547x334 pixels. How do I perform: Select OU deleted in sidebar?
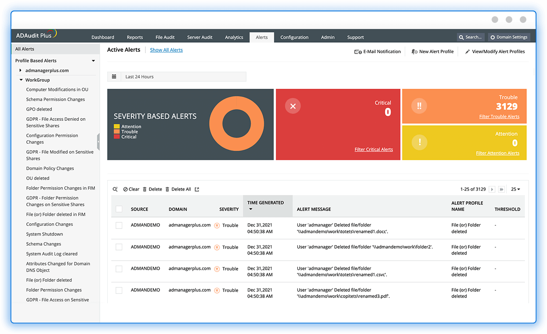tap(38, 178)
